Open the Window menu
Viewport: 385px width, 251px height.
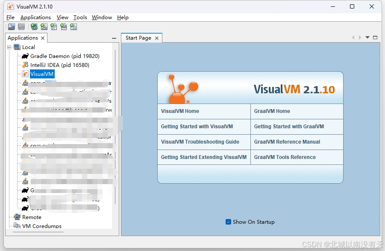[102, 17]
